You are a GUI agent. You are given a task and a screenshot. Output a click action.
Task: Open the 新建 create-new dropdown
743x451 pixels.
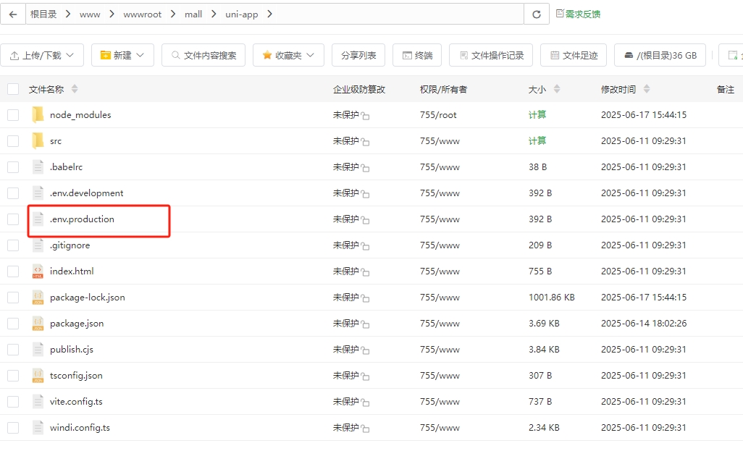pyautogui.click(x=122, y=54)
